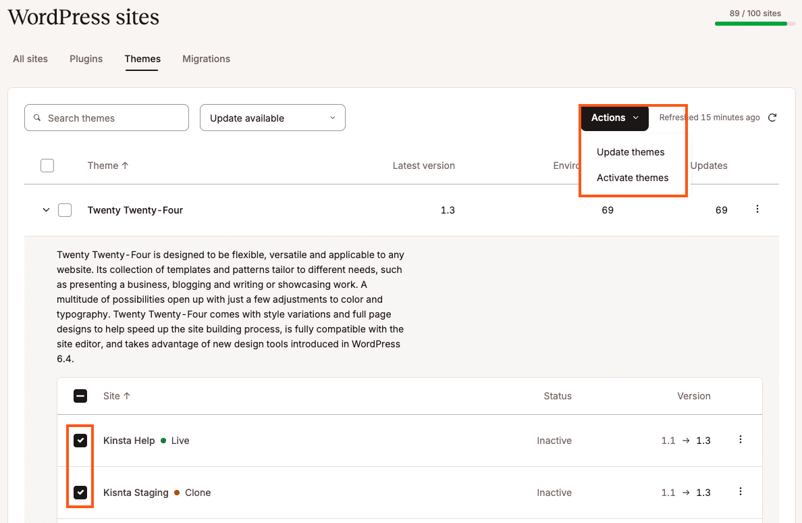Close the Actions dropdown button
The width and height of the screenshot is (802, 523).
point(614,118)
